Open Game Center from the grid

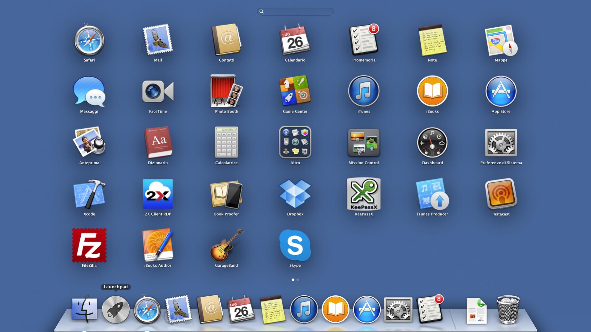click(295, 91)
